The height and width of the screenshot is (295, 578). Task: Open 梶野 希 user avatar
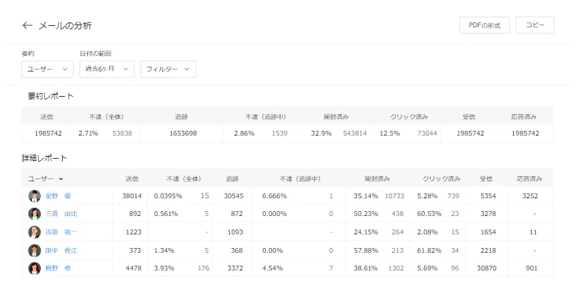(35, 268)
